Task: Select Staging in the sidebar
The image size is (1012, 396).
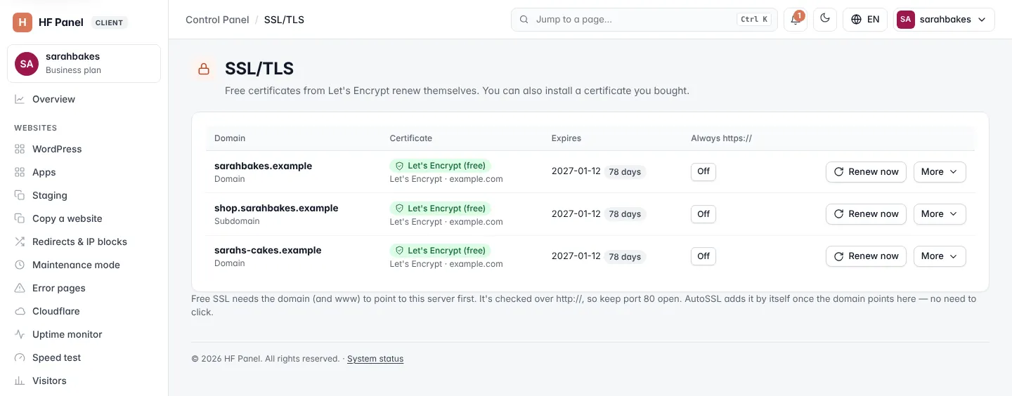Action: pos(84,195)
